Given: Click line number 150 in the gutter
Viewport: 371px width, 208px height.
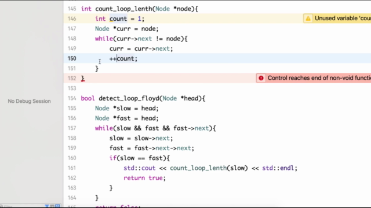Looking at the screenshot, I should click(72, 58).
